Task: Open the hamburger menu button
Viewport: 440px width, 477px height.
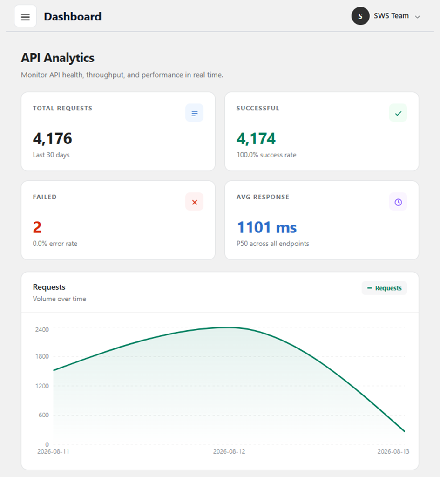Action: (x=26, y=16)
